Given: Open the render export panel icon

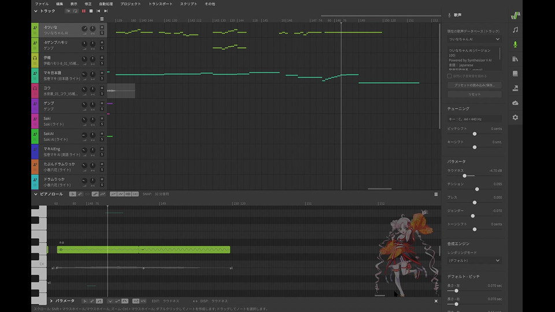Looking at the screenshot, I should [515, 88].
